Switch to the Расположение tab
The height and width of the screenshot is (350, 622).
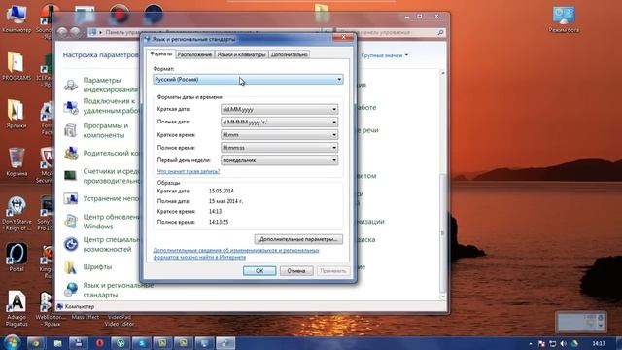pos(194,54)
